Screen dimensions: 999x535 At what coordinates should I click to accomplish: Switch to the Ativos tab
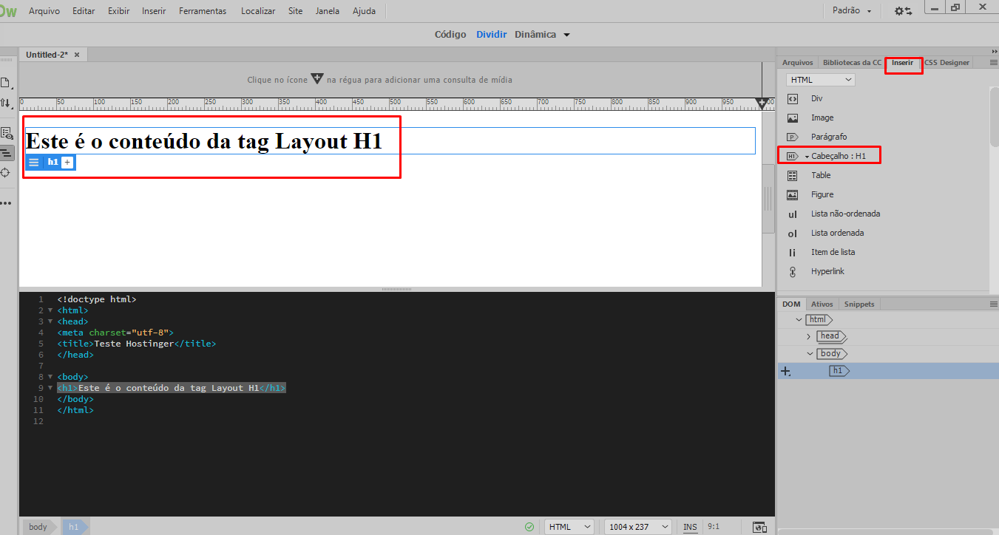(822, 304)
